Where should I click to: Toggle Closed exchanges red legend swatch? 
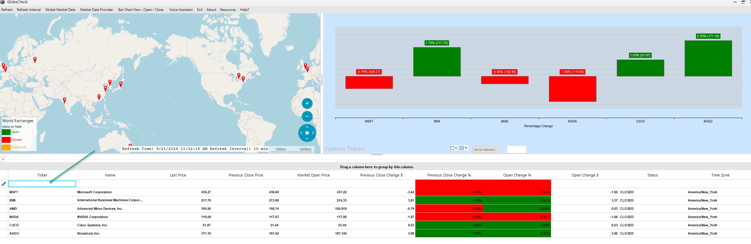point(6,140)
